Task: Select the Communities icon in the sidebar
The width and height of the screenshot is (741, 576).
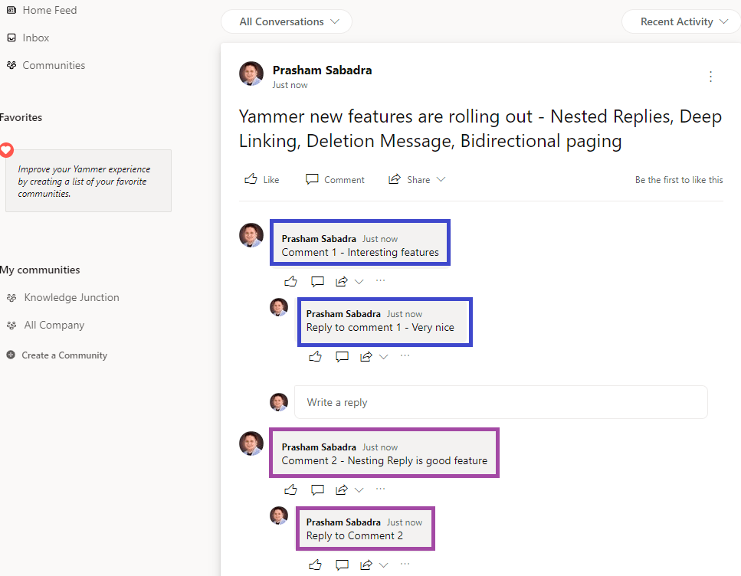Action: [x=54, y=65]
